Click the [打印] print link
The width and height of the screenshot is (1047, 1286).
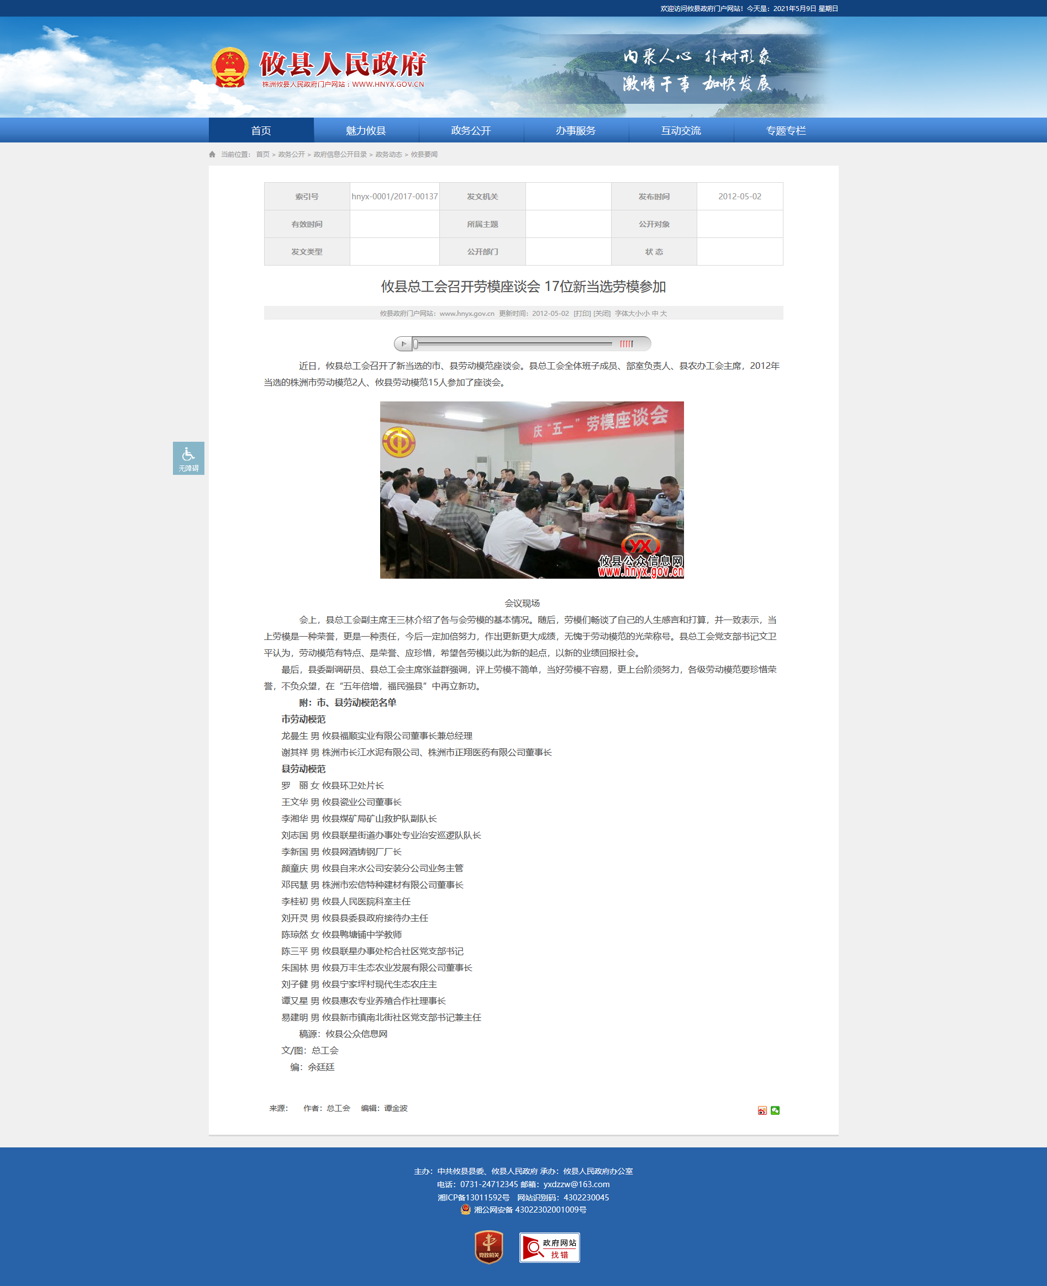582,314
